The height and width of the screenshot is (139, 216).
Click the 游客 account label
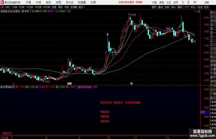(x=207, y=2)
